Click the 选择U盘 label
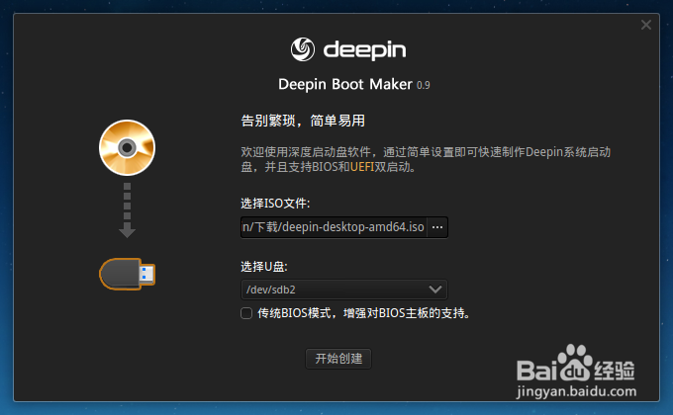Viewport: 673px width, 415px height. pyautogui.click(x=264, y=267)
